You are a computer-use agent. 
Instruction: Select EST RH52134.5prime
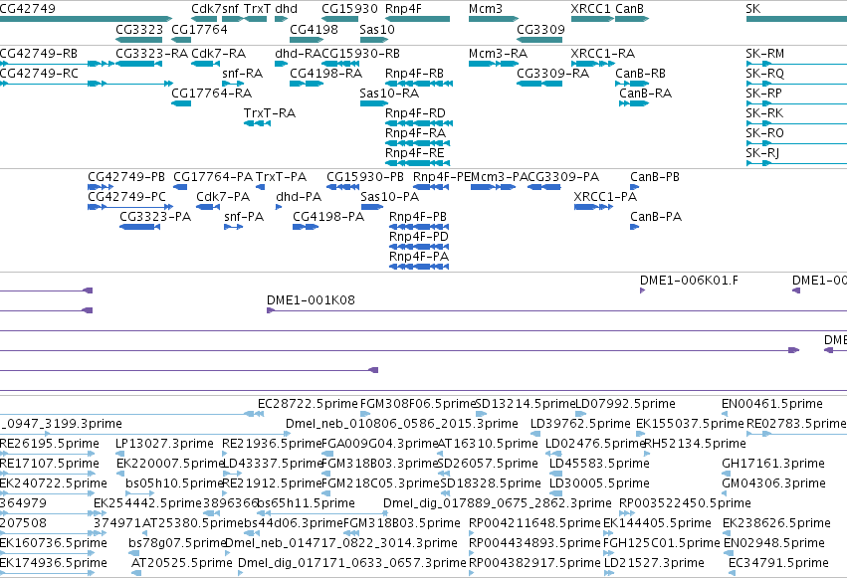click(x=695, y=444)
